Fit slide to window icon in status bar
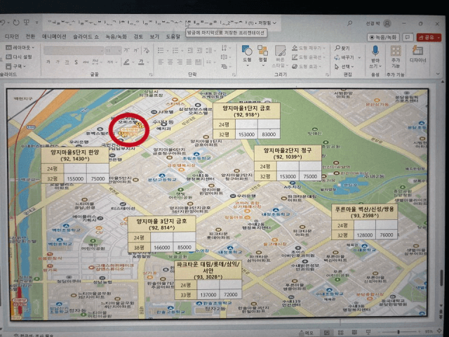 440,331
